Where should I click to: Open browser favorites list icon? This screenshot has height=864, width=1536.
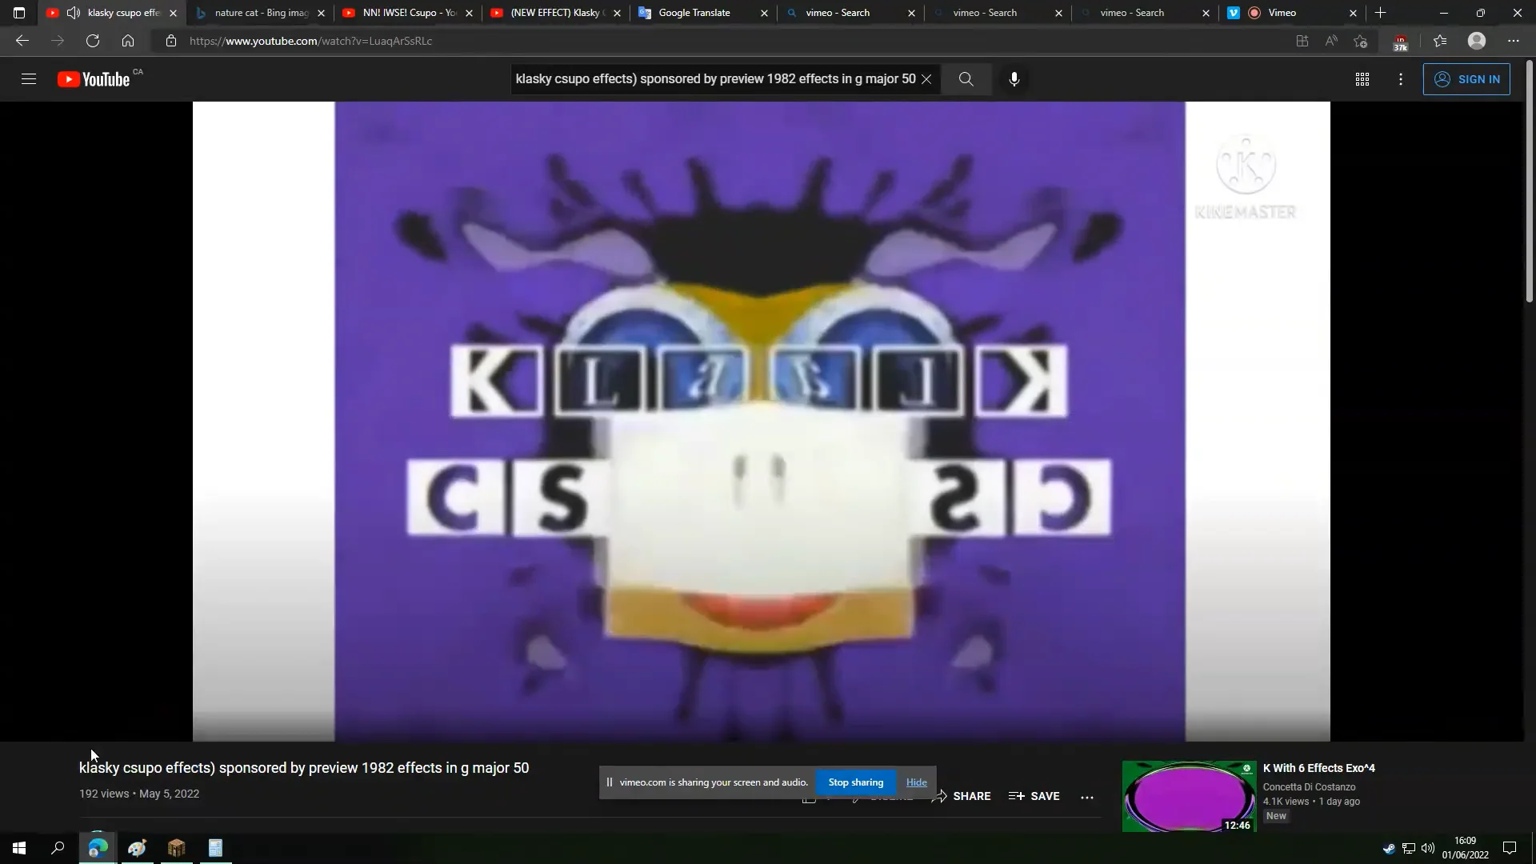tap(1439, 41)
